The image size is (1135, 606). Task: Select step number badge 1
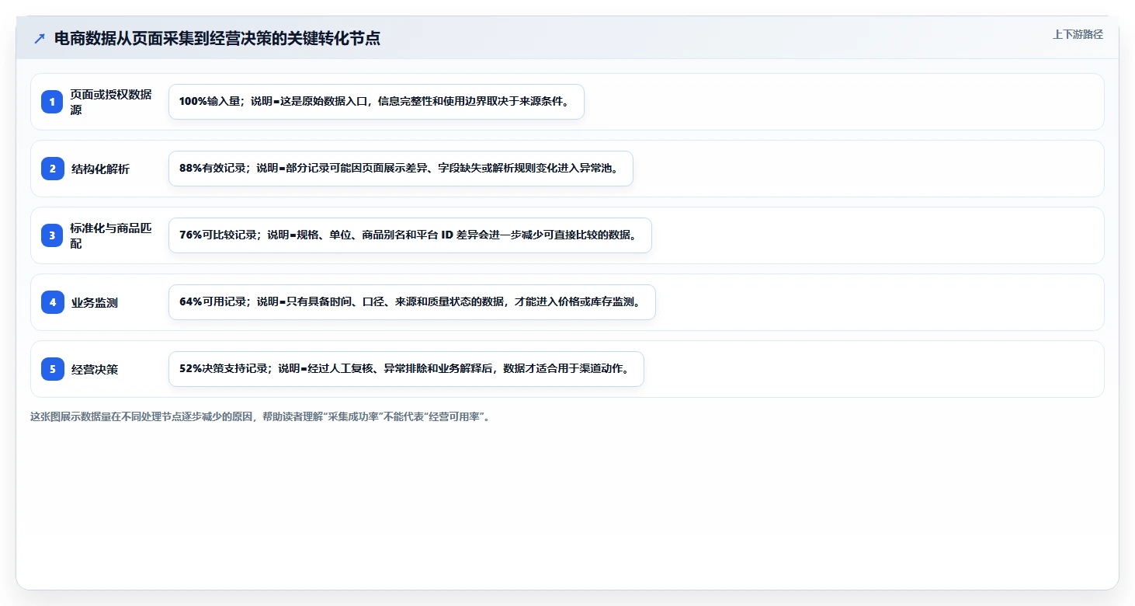coord(52,102)
